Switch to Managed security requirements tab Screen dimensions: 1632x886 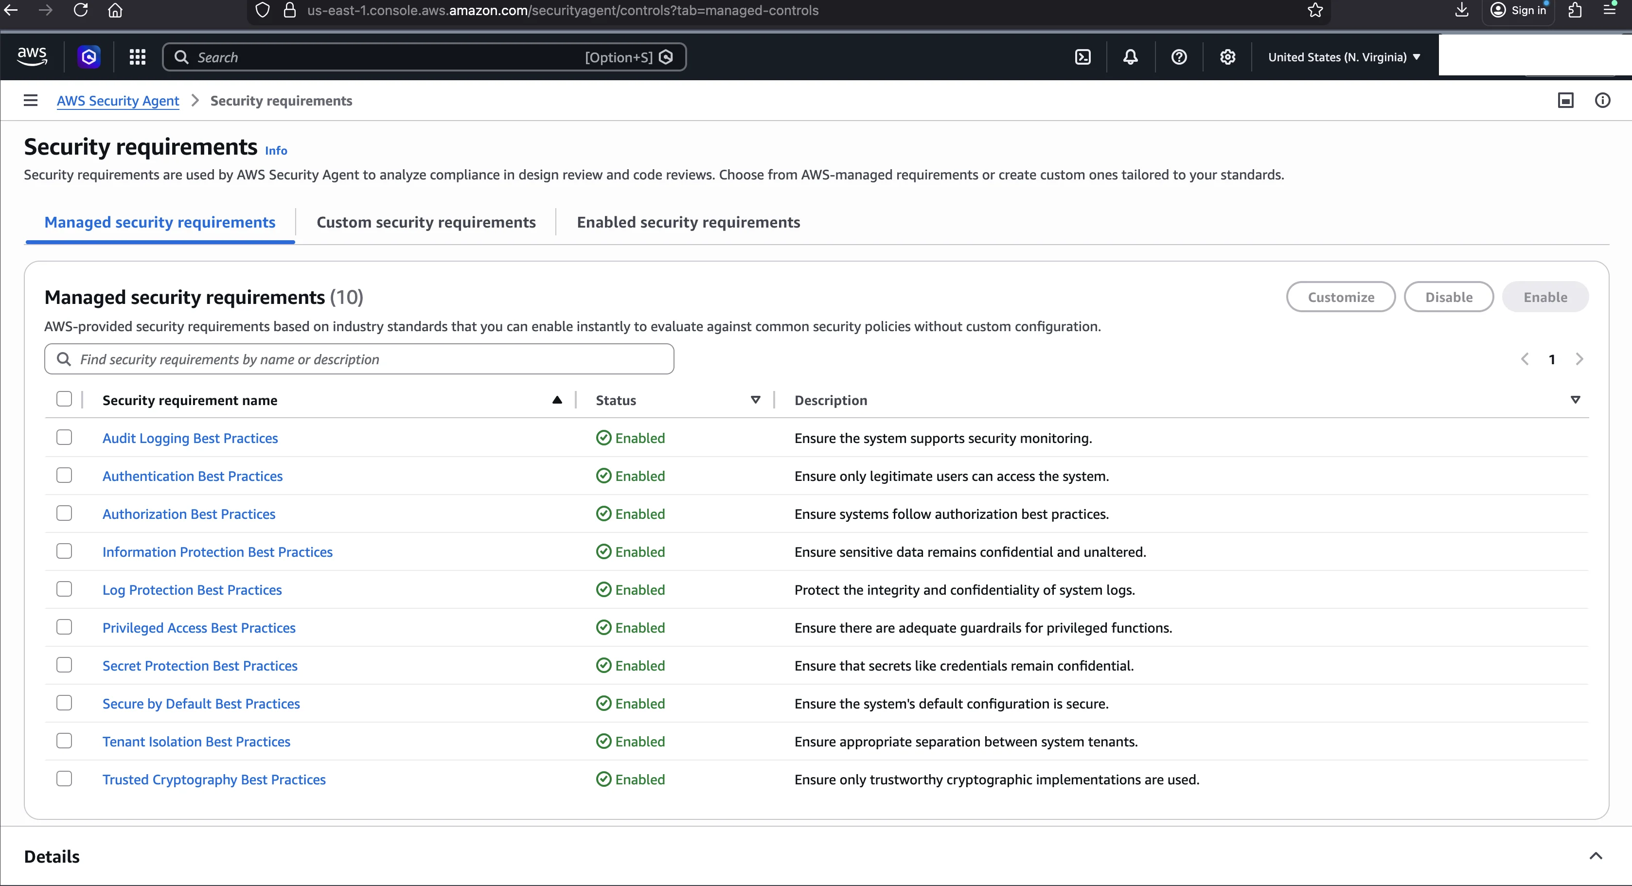coord(160,222)
